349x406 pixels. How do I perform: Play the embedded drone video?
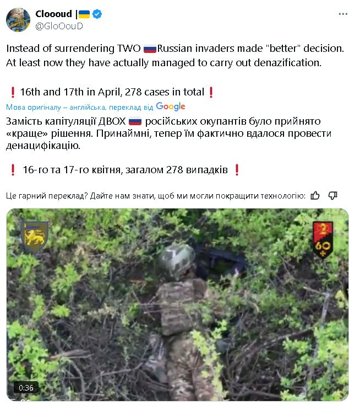[177, 304]
